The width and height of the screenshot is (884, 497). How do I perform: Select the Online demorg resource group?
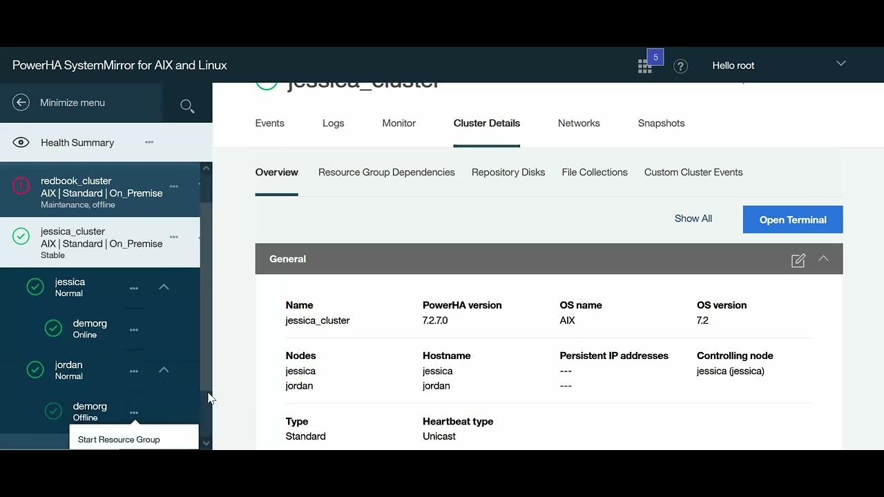pyautogui.click(x=90, y=323)
